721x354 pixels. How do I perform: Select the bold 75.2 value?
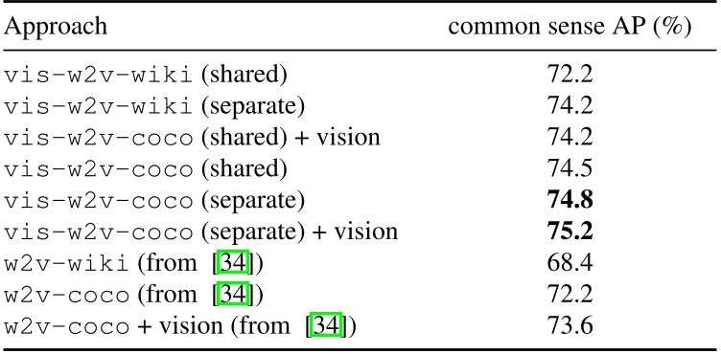click(x=570, y=232)
